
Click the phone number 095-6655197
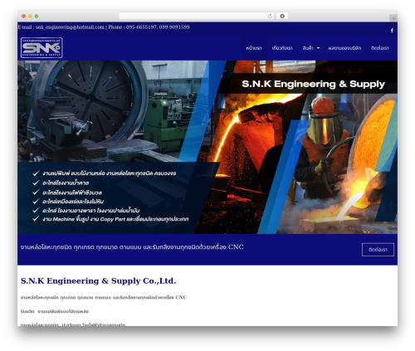(x=141, y=27)
